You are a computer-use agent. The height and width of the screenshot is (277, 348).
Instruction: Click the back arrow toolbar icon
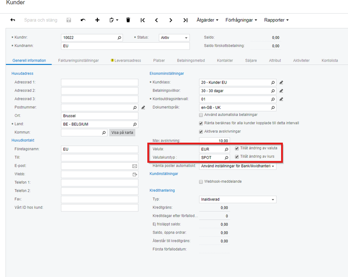click(x=13, y=20)
